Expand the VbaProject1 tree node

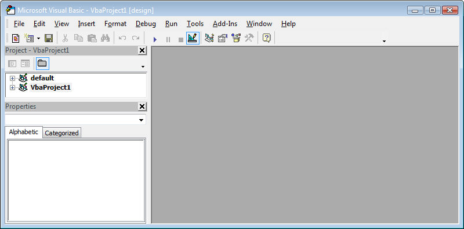pyautogui.click(x=12, y=88)
